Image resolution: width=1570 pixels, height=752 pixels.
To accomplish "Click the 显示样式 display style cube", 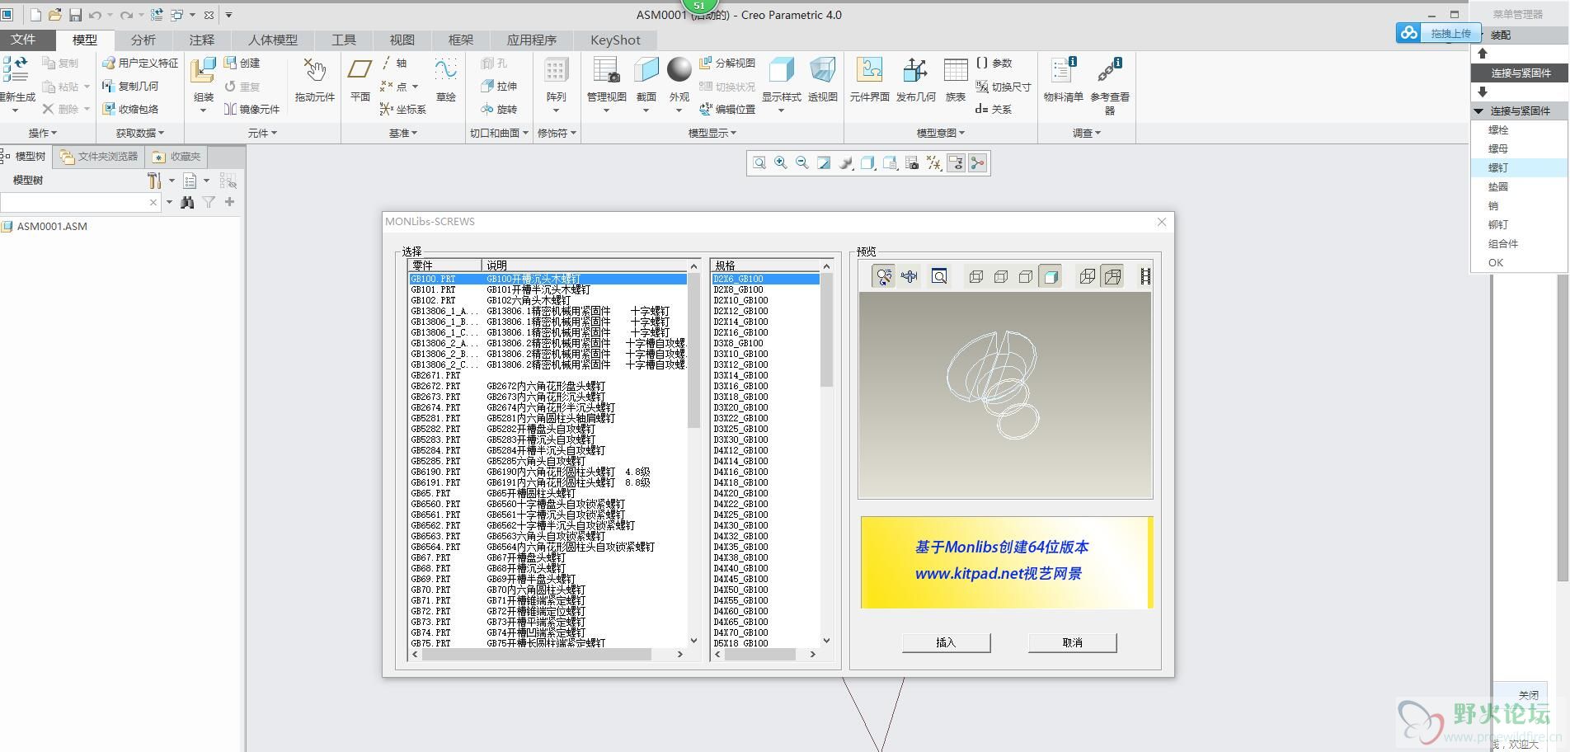I will (x=781, y=70).
